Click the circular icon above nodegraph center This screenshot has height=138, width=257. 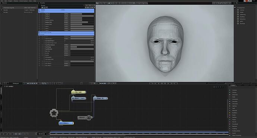coord(81,83)
